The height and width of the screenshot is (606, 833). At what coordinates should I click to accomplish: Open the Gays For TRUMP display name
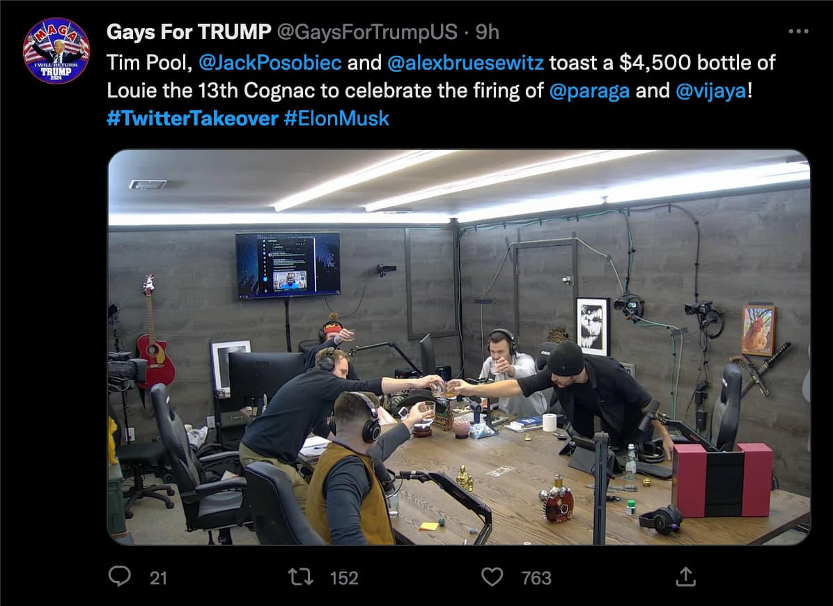click(x=189, y=32)
